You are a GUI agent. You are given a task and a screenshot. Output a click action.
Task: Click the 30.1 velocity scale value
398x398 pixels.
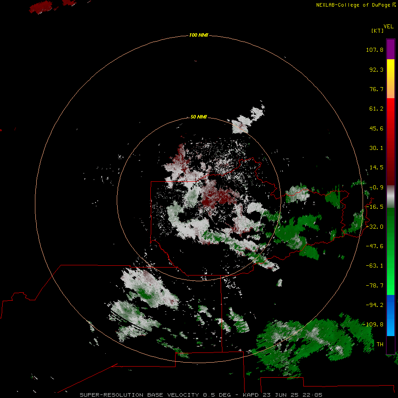(376, 148)
